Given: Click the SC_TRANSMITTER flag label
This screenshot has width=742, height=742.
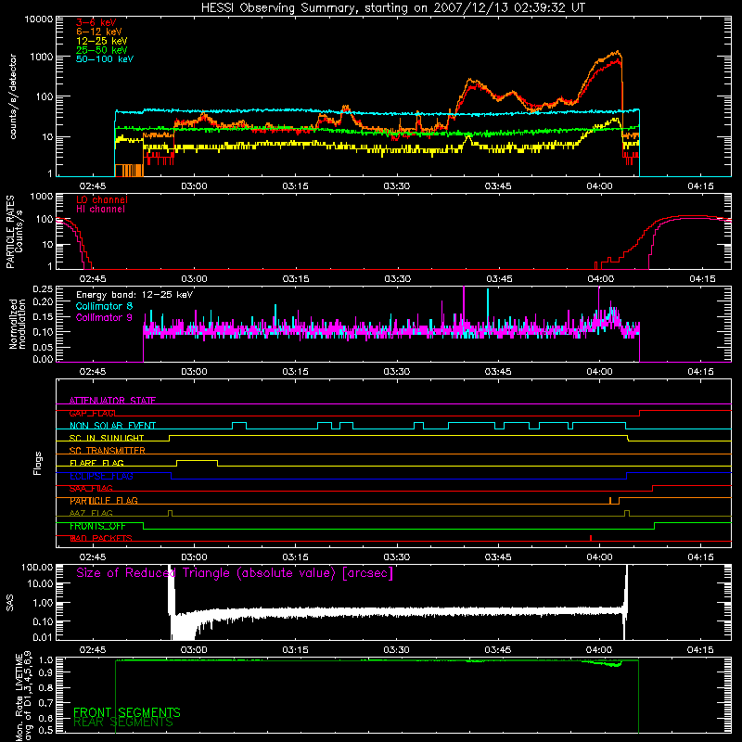Looking at the screenshot, I should point(108,451).
